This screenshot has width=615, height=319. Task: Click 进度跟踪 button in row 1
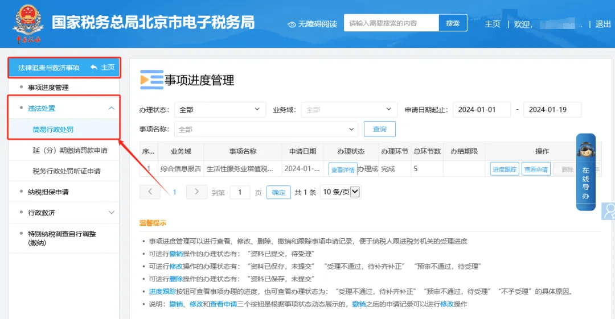click(x=505, y=169)
